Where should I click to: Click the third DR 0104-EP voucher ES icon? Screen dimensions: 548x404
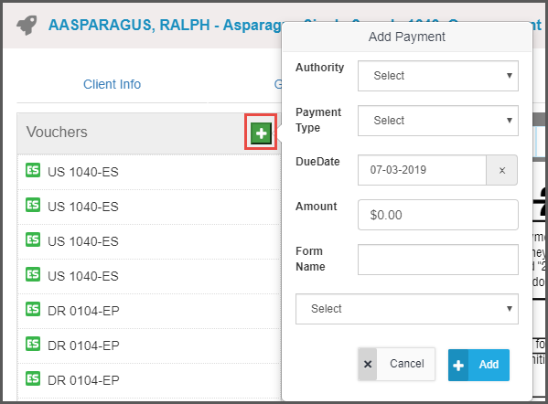33,378
